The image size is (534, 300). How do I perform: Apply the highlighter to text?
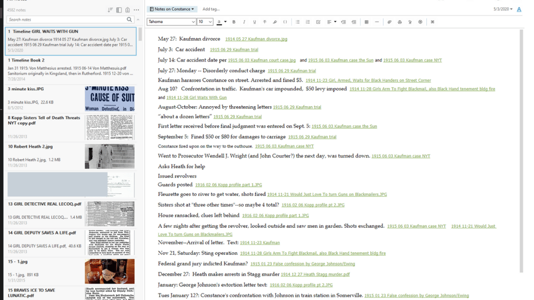click(x=275, y=22)
